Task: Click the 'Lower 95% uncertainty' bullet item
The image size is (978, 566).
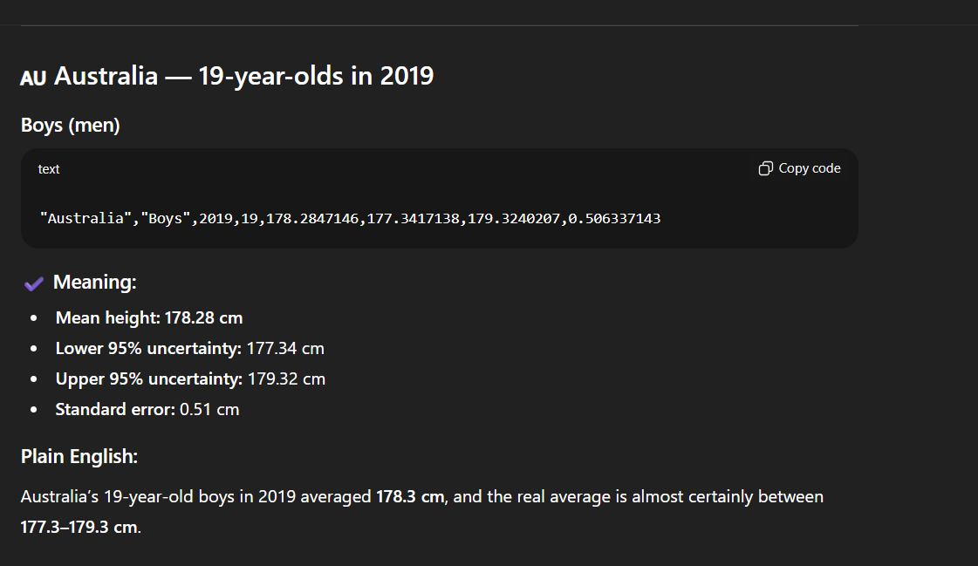Action: (189, 348)
